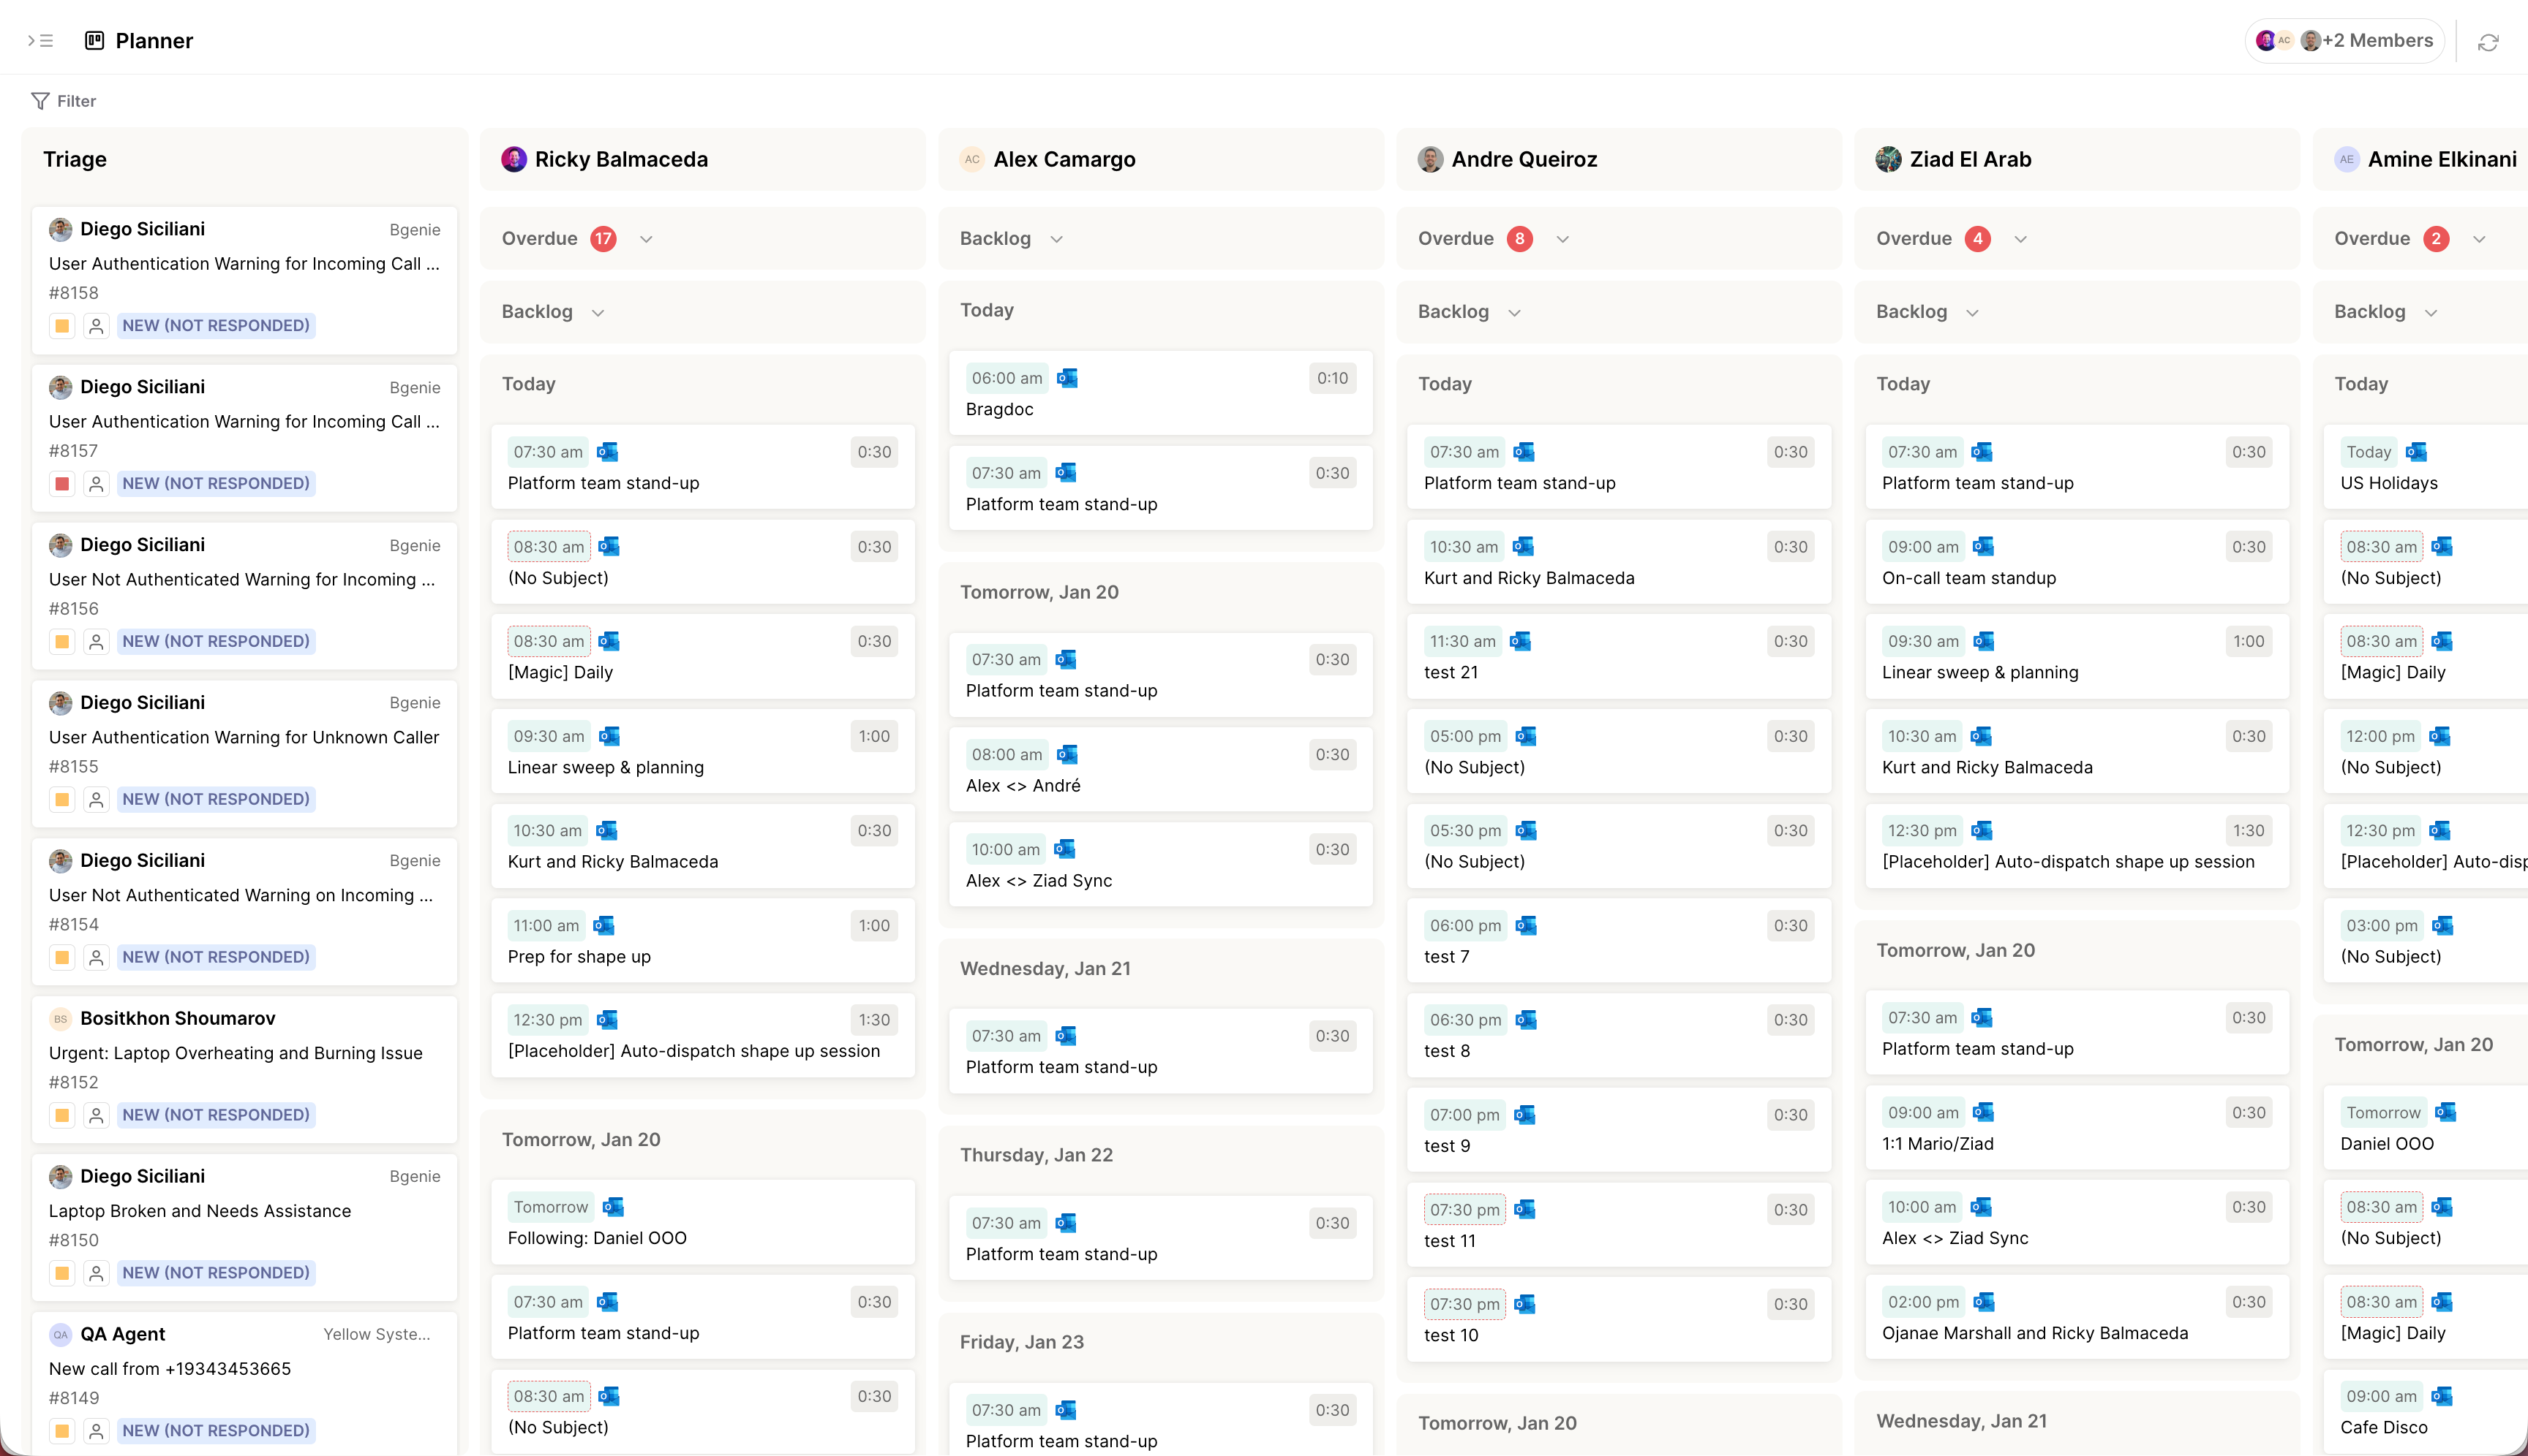The image size is (2528, 1456).
Task: Click the refresh icon at top right
Action: tap(2488, 42)
